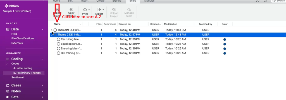Click the Print printer icon

click(x=85, y=9)
